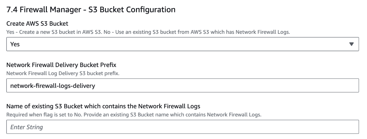Click the selected "Yes" value
Image resolution: width=367 pixels, height=139 pixels.
[15, 44]
